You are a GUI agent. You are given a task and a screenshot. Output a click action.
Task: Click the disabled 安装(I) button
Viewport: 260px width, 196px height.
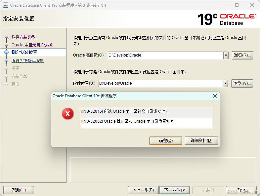click(208, 190)
